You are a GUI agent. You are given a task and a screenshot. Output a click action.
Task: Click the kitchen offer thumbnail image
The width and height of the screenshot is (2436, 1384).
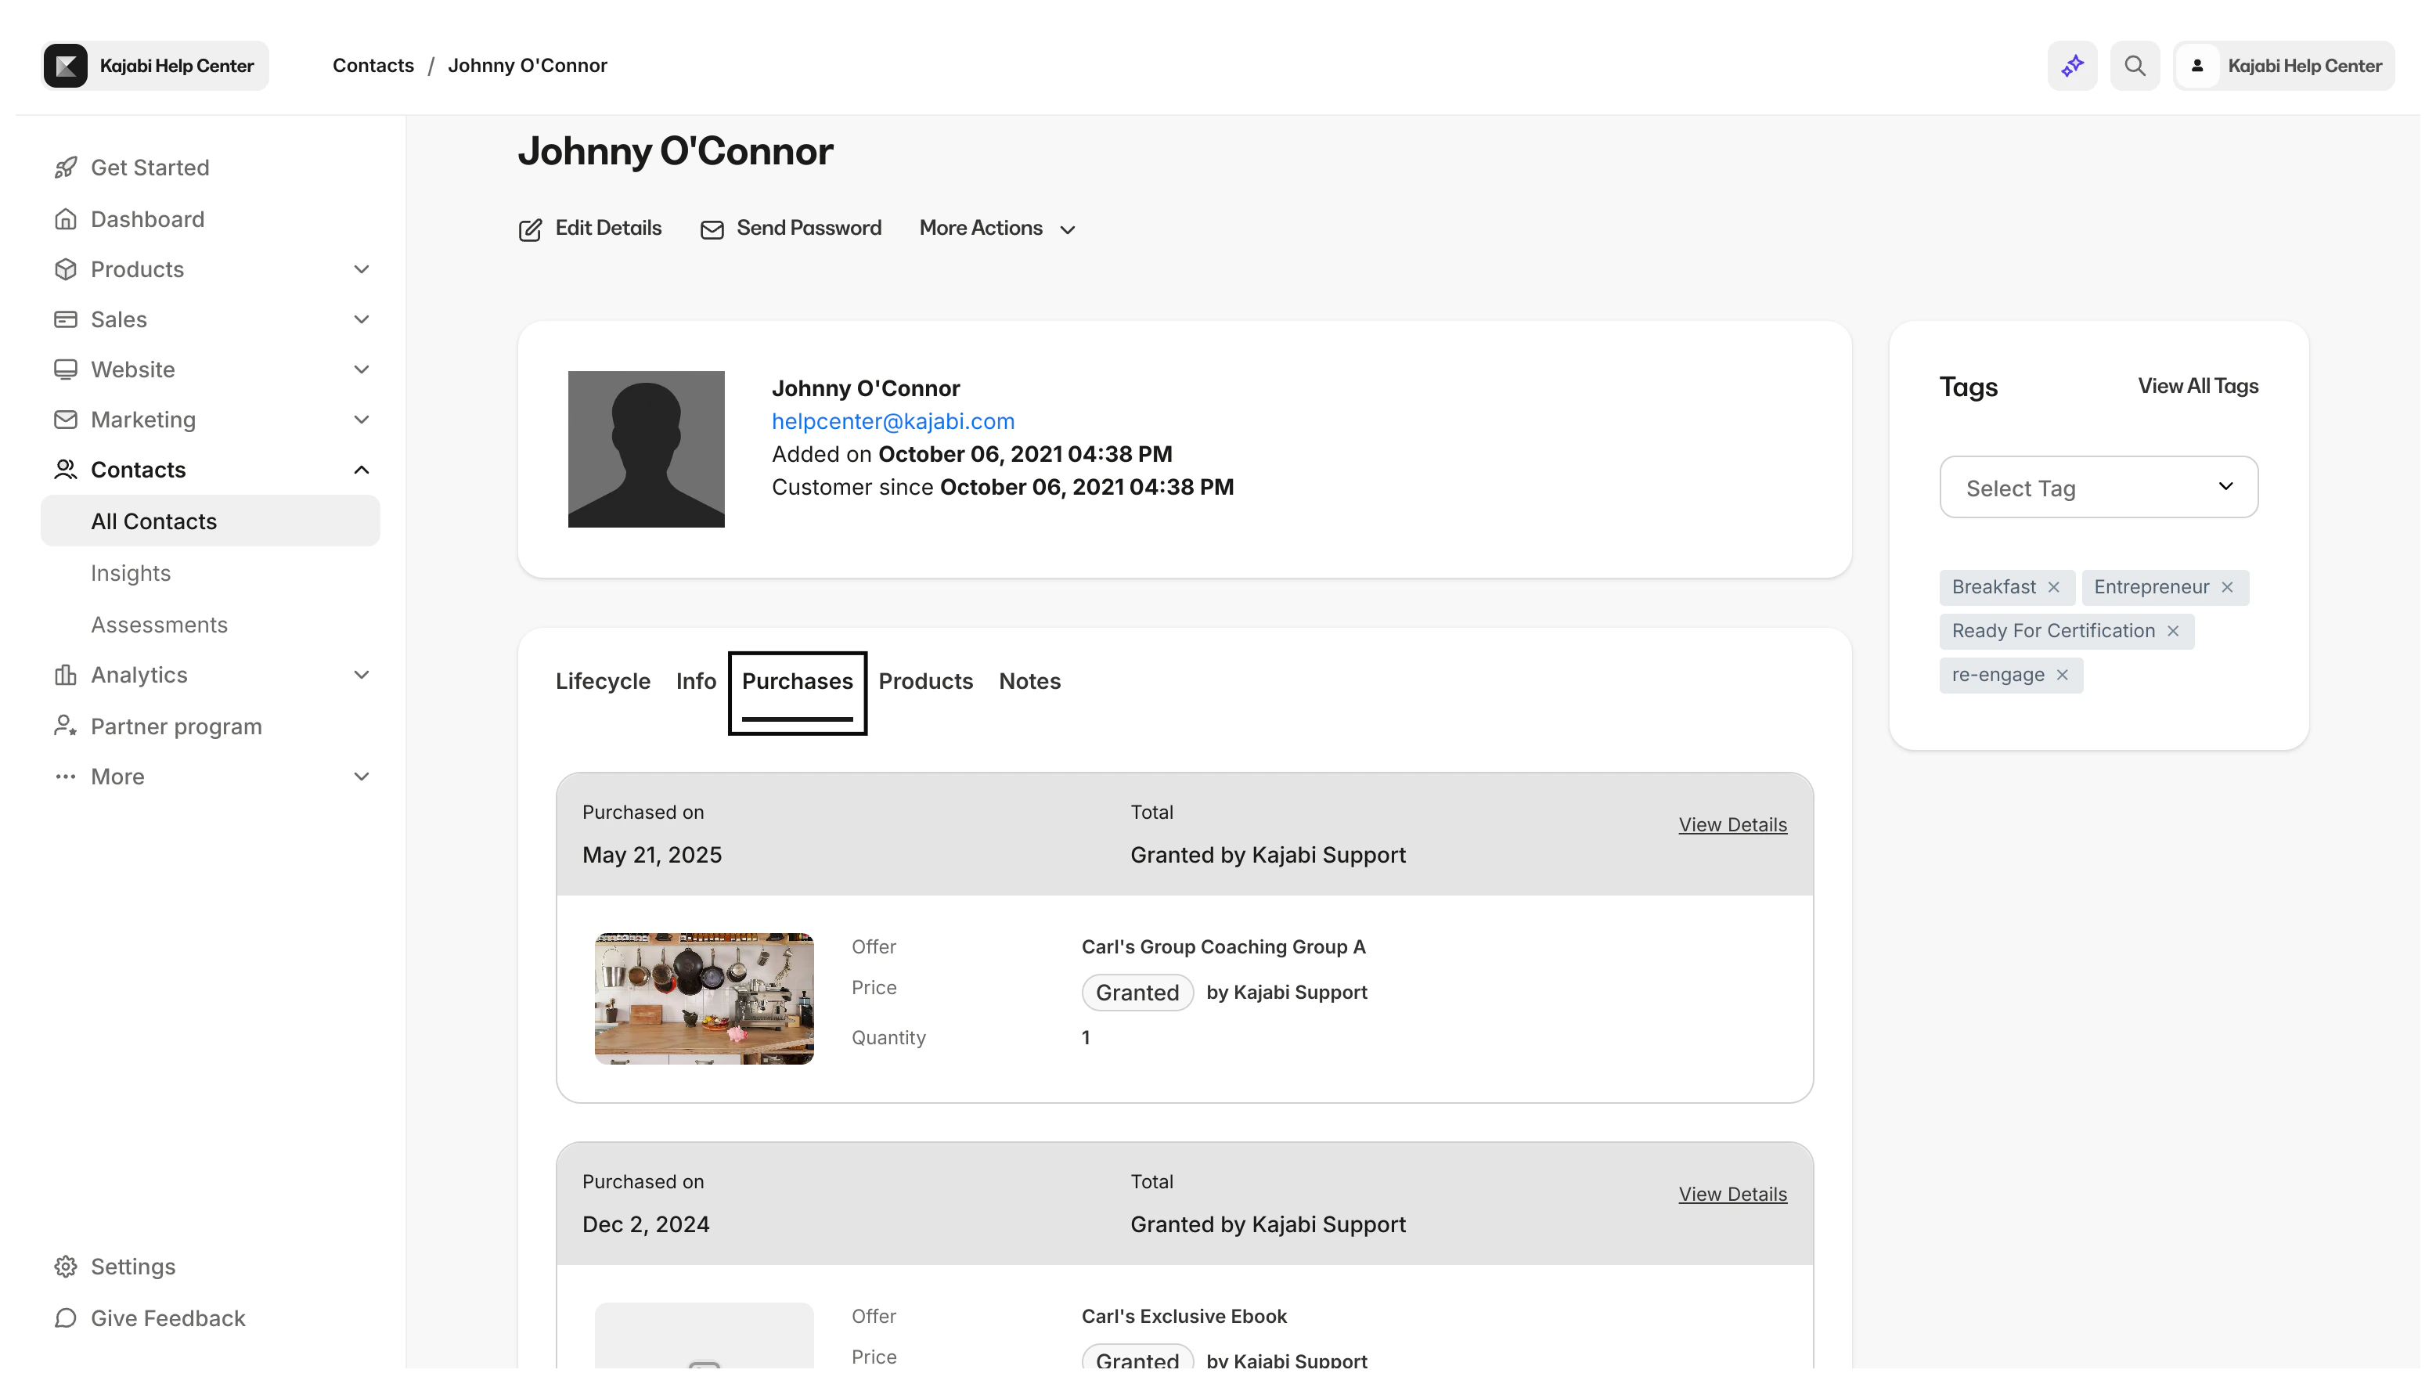click(x=704, y=998)
